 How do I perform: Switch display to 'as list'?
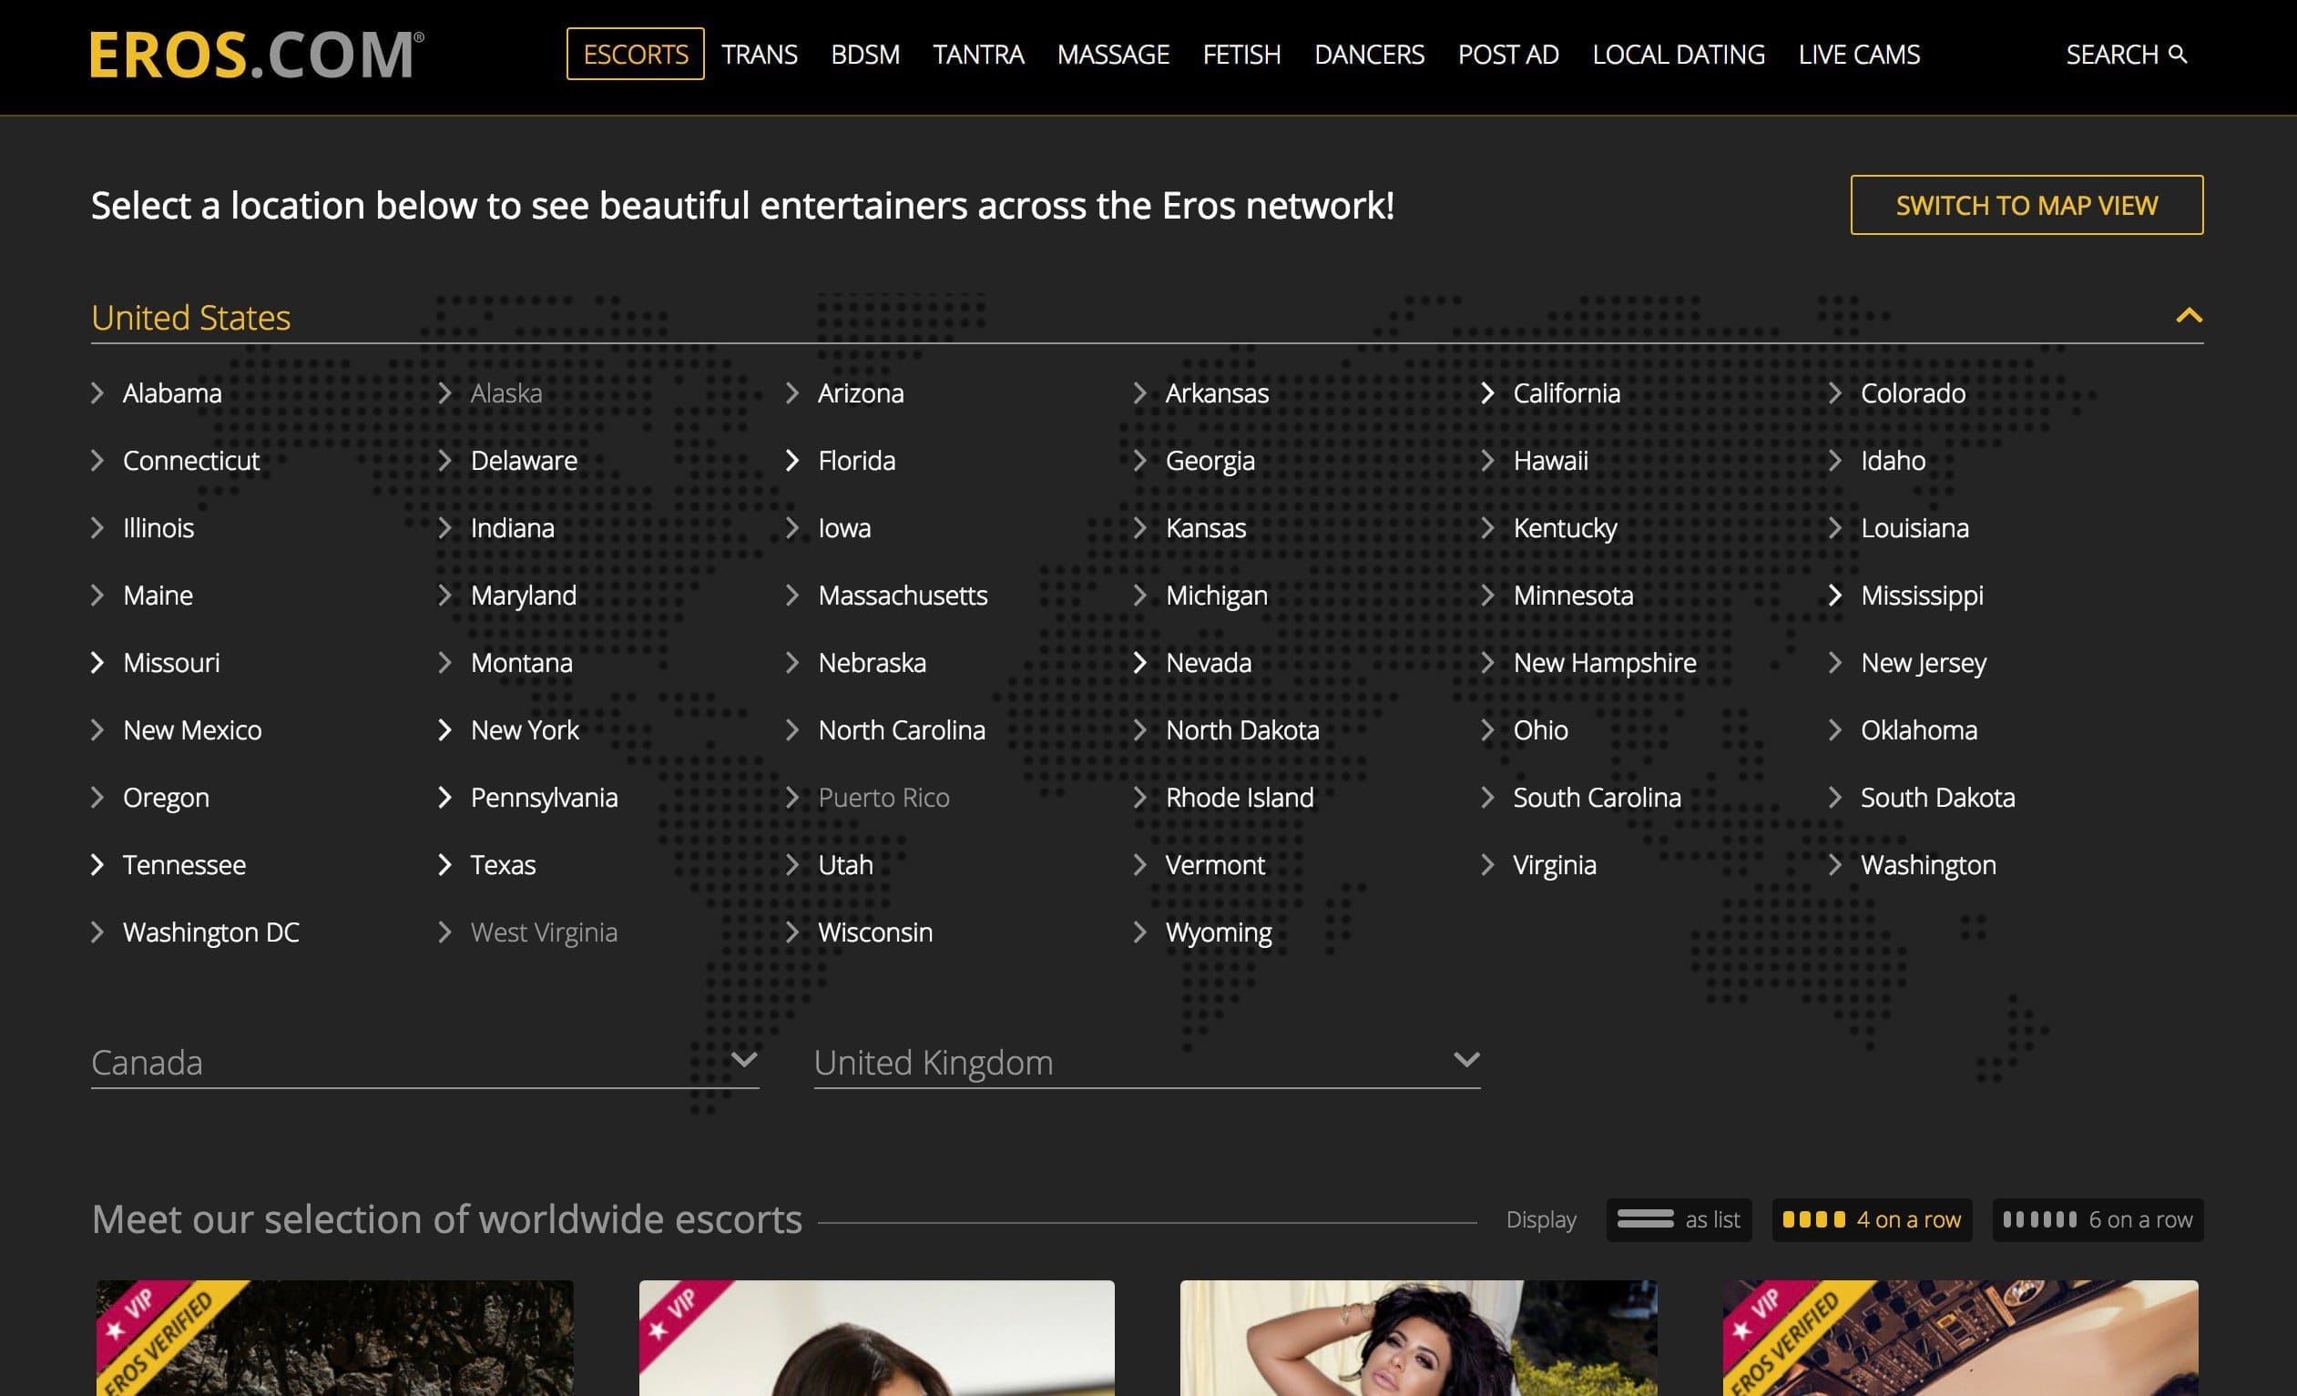tap(1679, 1220)
